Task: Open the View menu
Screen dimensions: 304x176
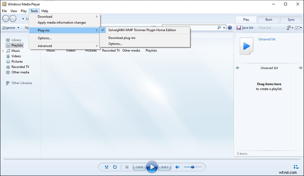Action: coord(14,11)
